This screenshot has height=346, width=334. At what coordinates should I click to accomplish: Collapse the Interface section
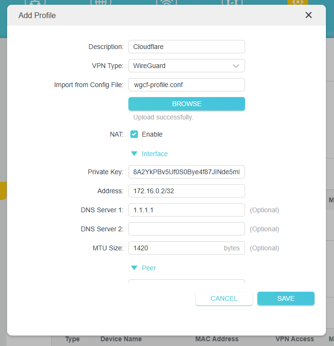tap(149, 154)
